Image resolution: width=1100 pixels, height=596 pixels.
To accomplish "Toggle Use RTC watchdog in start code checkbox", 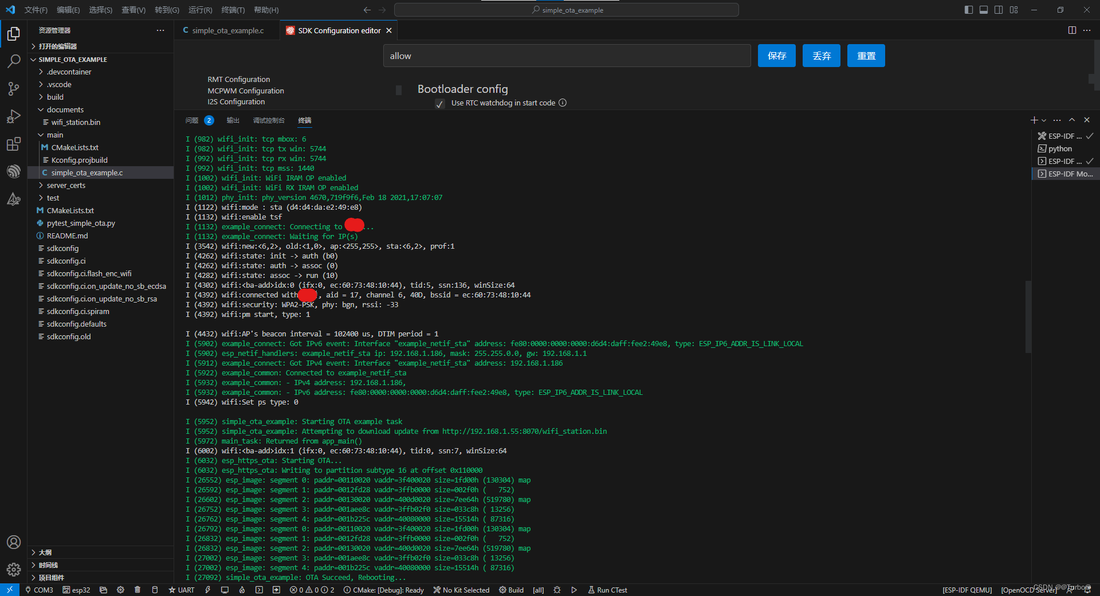I will 440,104.
